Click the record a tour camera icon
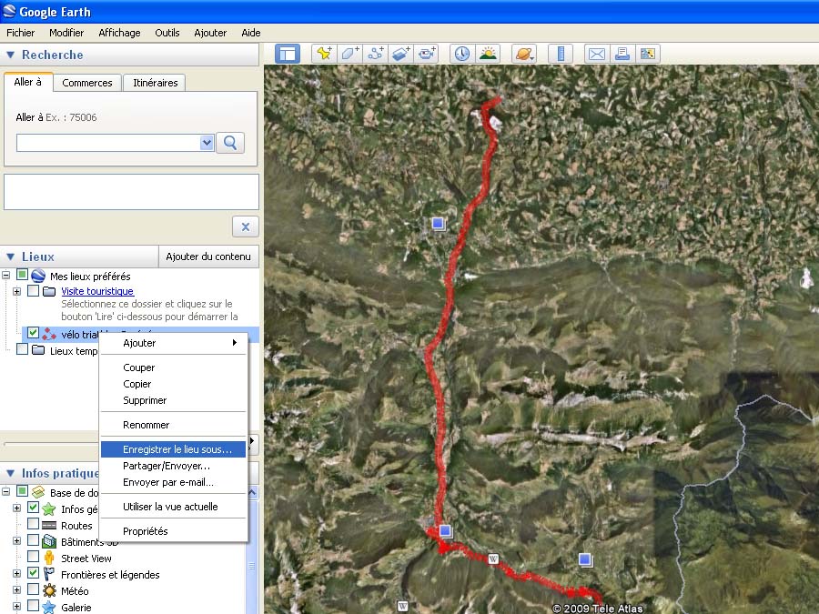This screenshot has height=614, width=819. point(428,54)
